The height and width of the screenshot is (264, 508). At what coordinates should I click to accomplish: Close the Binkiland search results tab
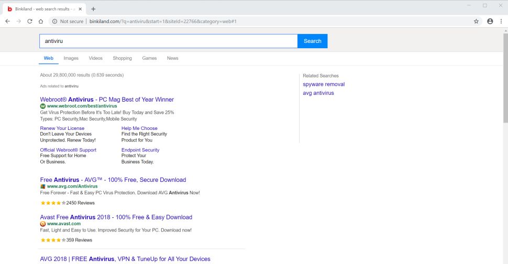tap(80, 9)
